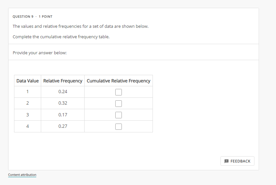Click the Cumulative Relative Frequency column header
276x185 pixels.
pos(119,81)
